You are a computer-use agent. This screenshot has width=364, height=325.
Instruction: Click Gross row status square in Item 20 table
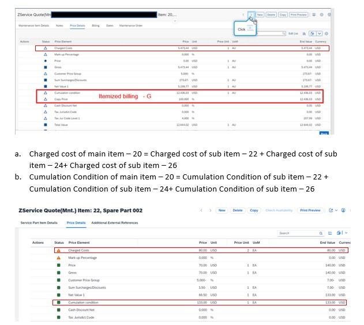pos(46,67)
